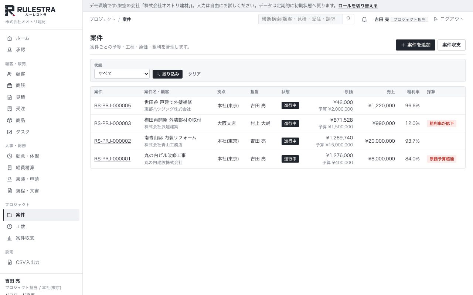Screen dimensions: 473x295
Task: Open project RS-PRJ-000002
Action: [112, 141]
